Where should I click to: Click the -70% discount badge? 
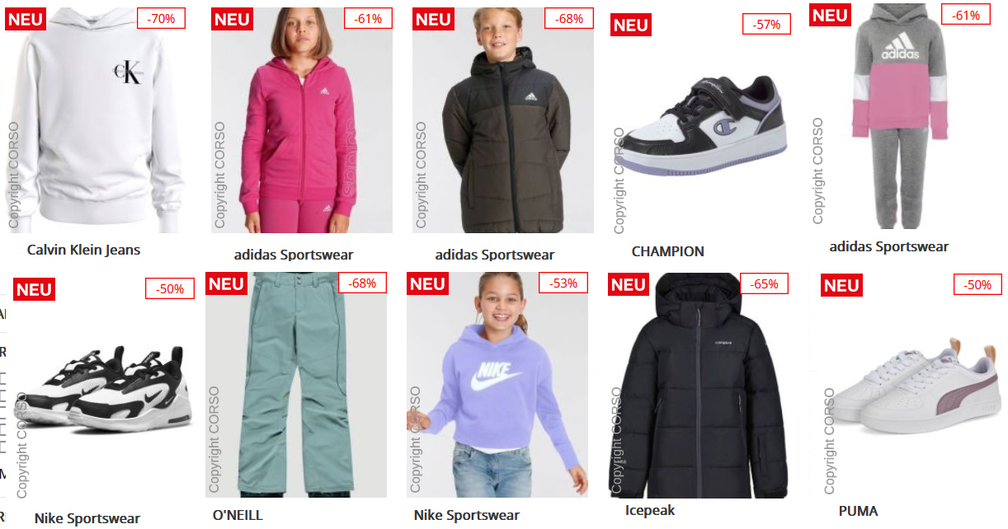point(162,18)
